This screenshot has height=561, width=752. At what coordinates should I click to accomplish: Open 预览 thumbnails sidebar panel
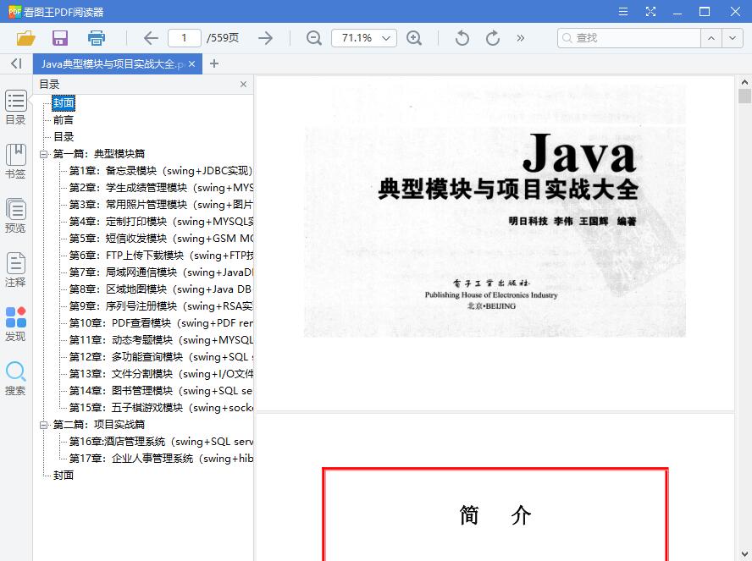coord(15,216)
